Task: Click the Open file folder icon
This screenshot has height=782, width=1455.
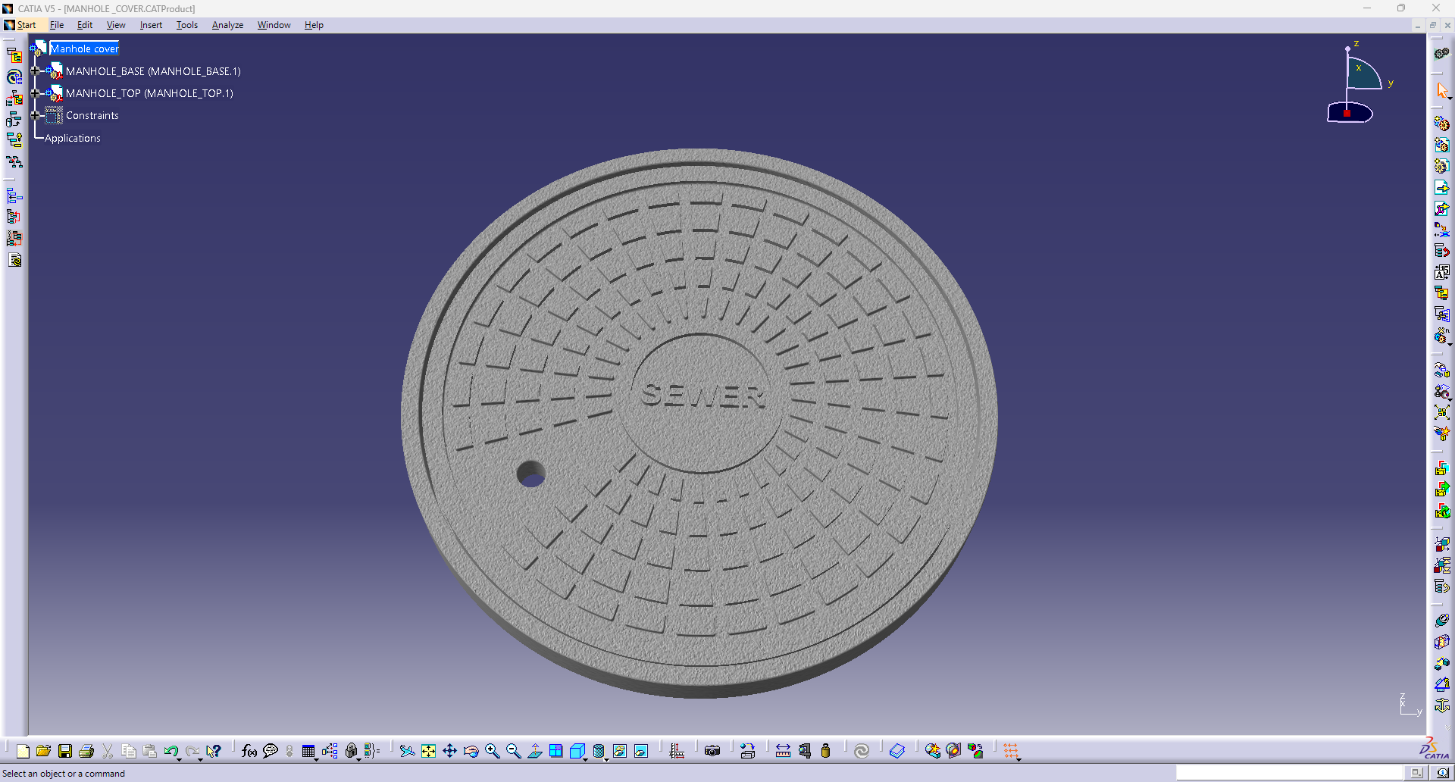Action: point(43,751)
